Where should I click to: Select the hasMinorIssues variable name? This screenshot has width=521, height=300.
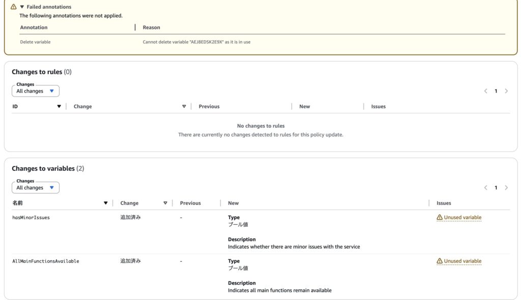[x=31, y=218]
